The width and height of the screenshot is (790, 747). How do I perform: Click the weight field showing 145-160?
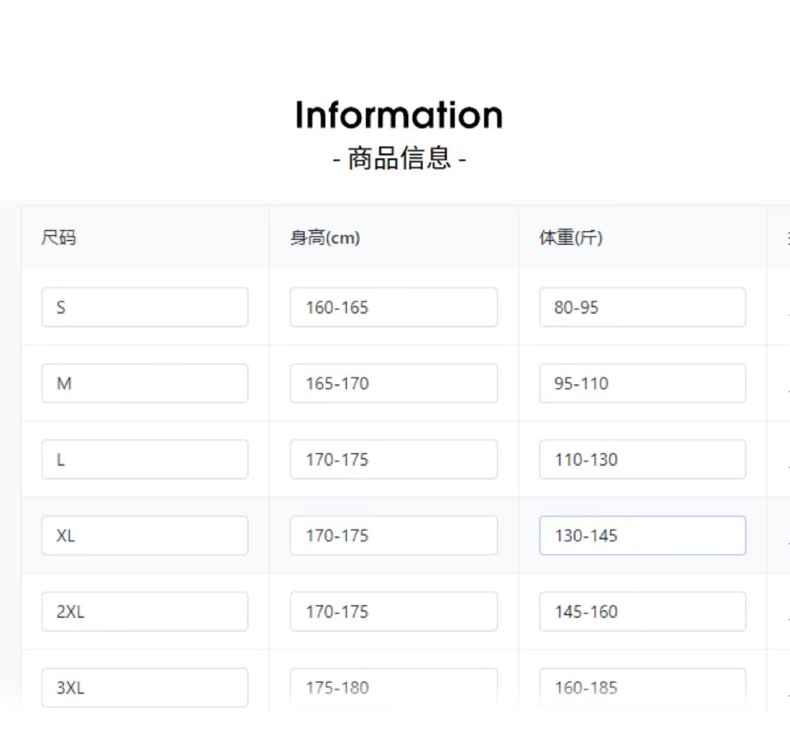pos(643,611)
